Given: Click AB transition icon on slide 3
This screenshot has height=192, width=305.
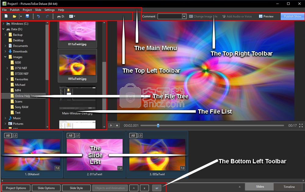Looking at the screenshot, I should point(133,136).
